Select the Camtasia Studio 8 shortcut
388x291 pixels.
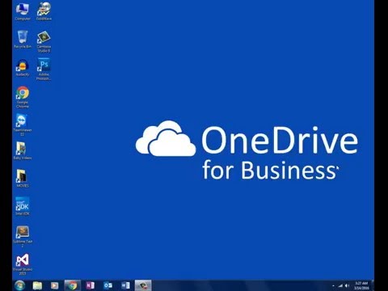pyautogui.click(x=44, y=41)
